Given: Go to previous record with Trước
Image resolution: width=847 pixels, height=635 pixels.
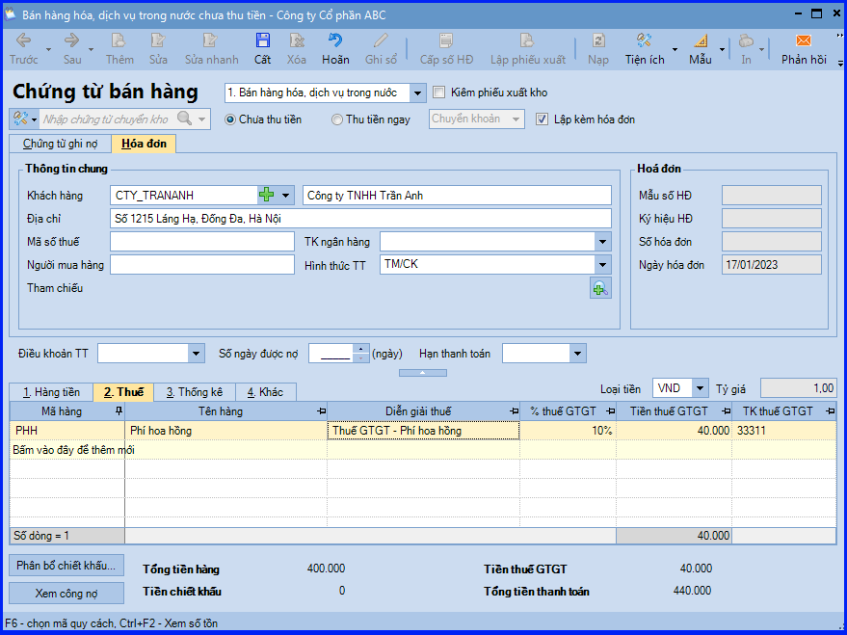Looking at the screenshot, I should coord(24,49).
